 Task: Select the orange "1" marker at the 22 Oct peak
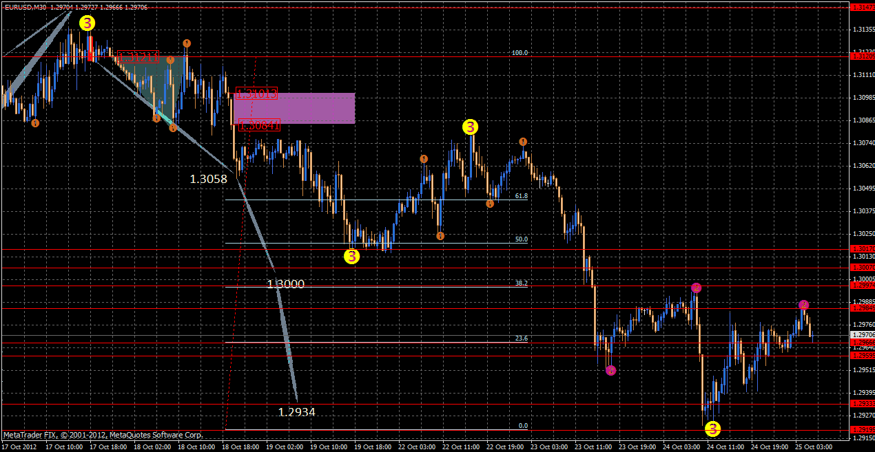pos(524,141)
